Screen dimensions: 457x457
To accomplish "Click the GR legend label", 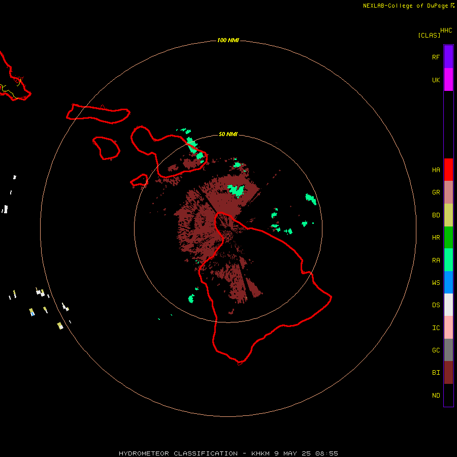I will pos(436,192).
